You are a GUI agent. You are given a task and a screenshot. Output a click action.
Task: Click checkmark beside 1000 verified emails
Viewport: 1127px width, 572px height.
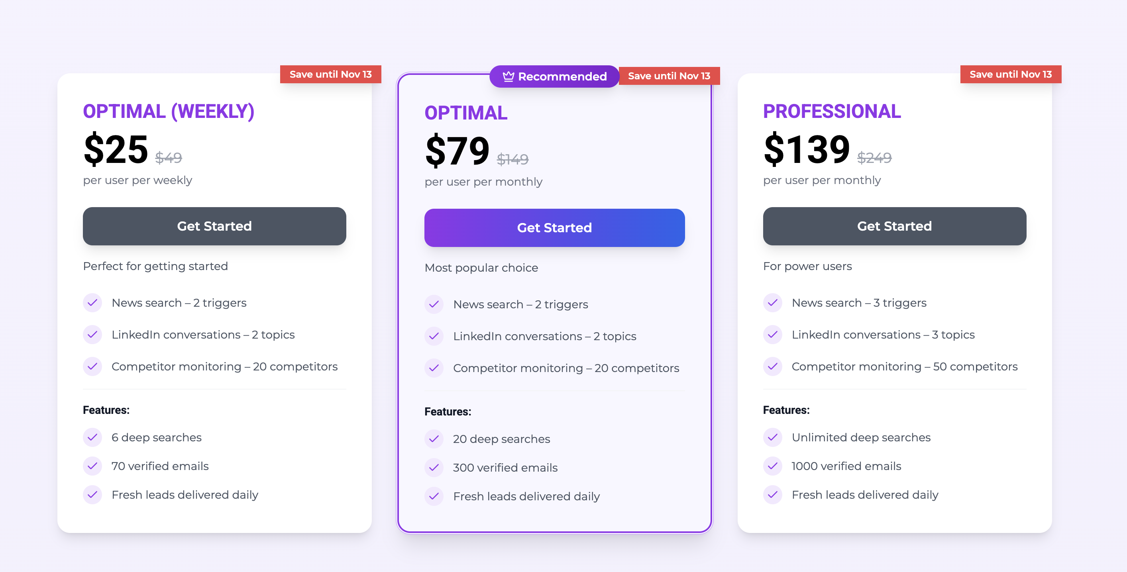pos(773,466)
